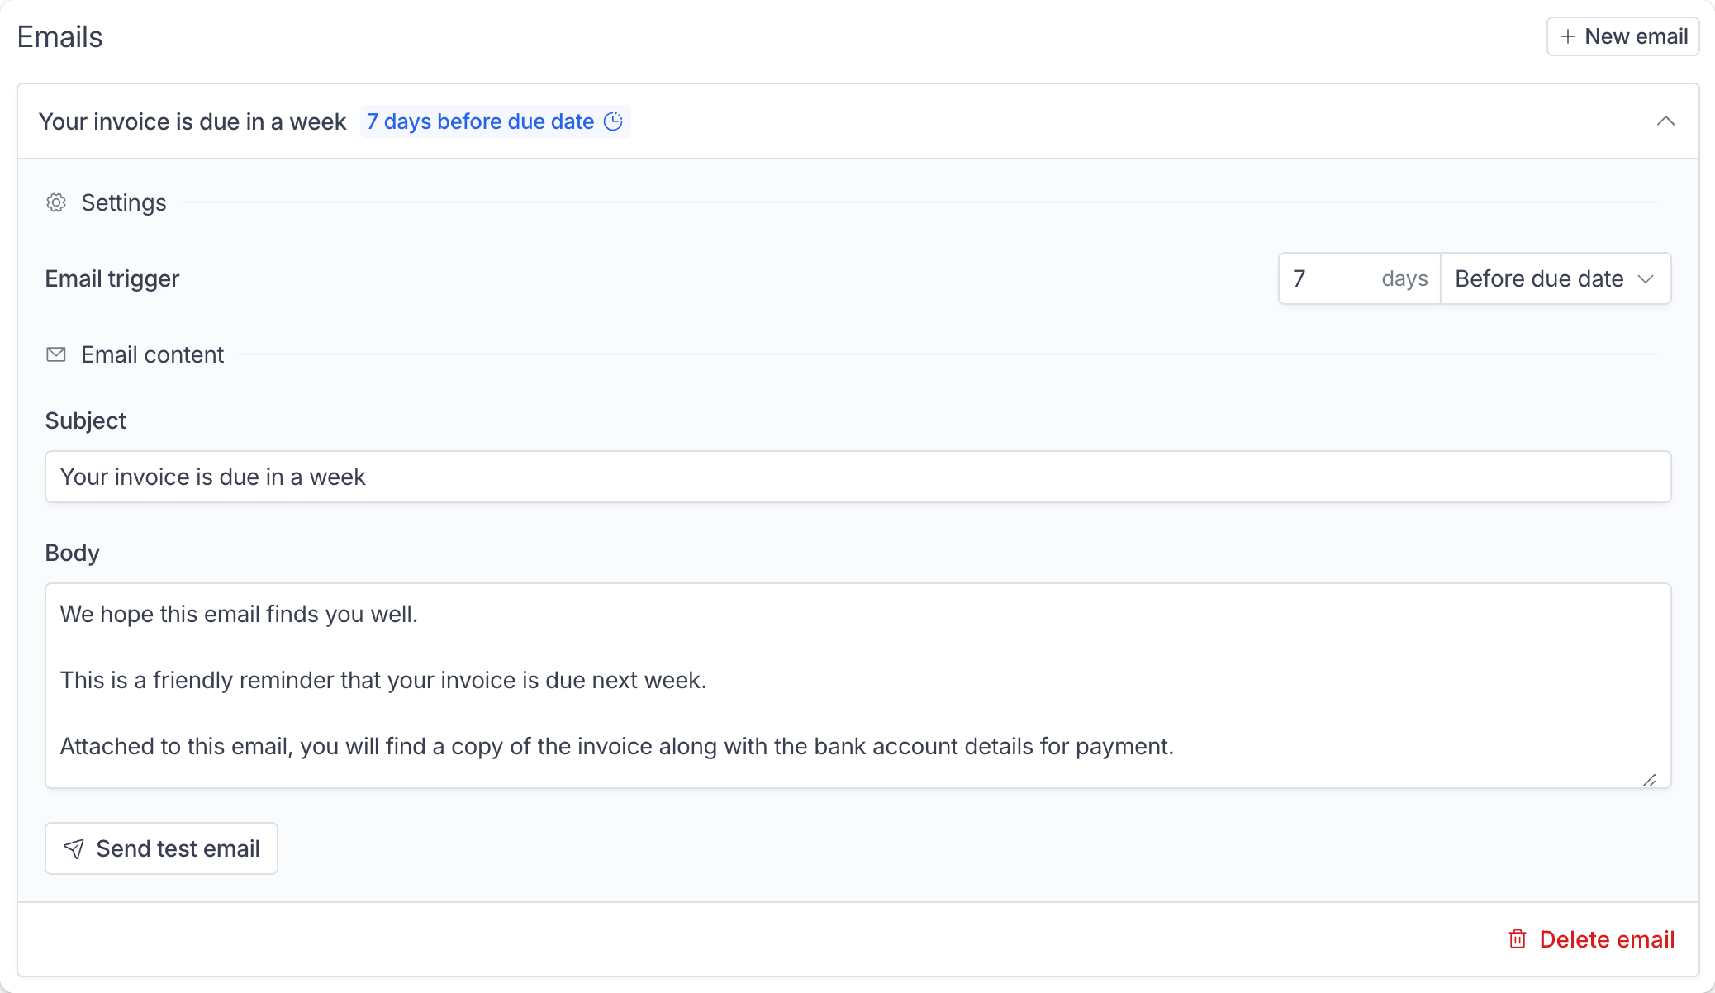Click the 7 days before due date badge

(x=495, y=121)
